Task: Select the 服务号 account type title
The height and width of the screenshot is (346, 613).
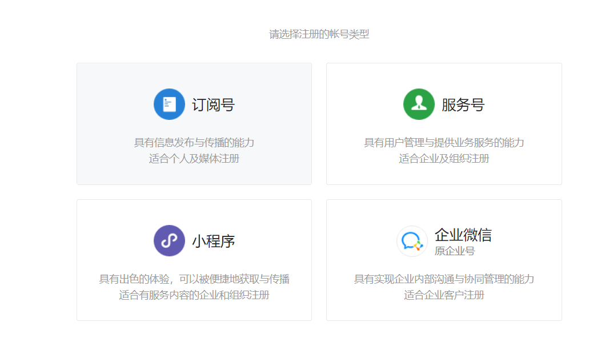Action: click(463, 104)
